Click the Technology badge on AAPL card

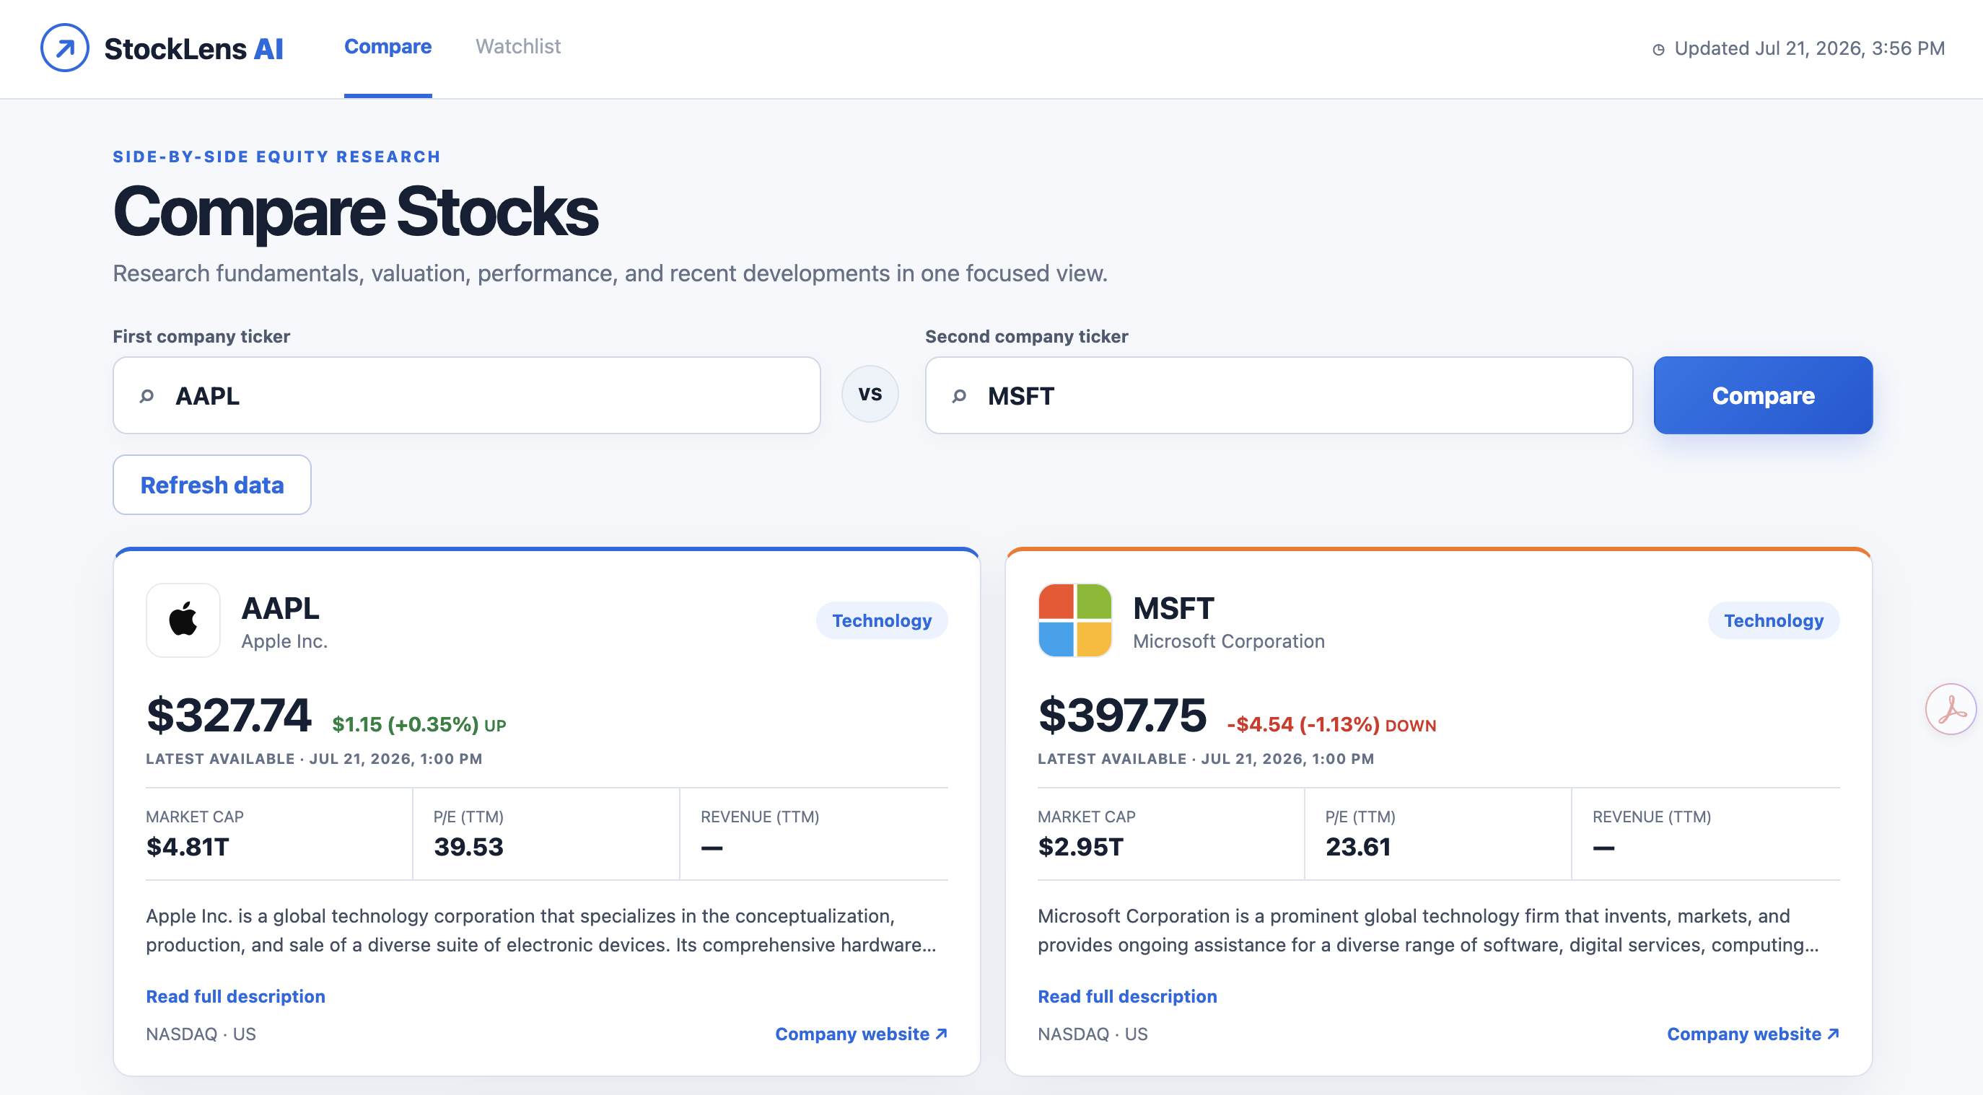[881, 620]
